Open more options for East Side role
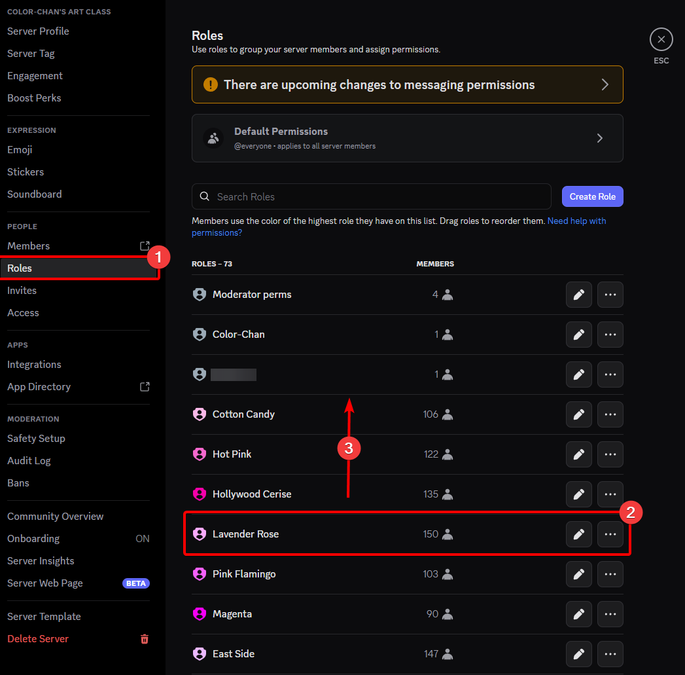This screenshot has width=685, height=675. click(x=610, y=654)
